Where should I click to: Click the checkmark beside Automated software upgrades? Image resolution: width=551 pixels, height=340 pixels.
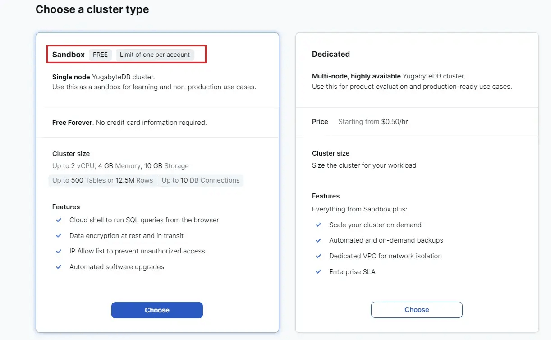(x=59, y=266)
